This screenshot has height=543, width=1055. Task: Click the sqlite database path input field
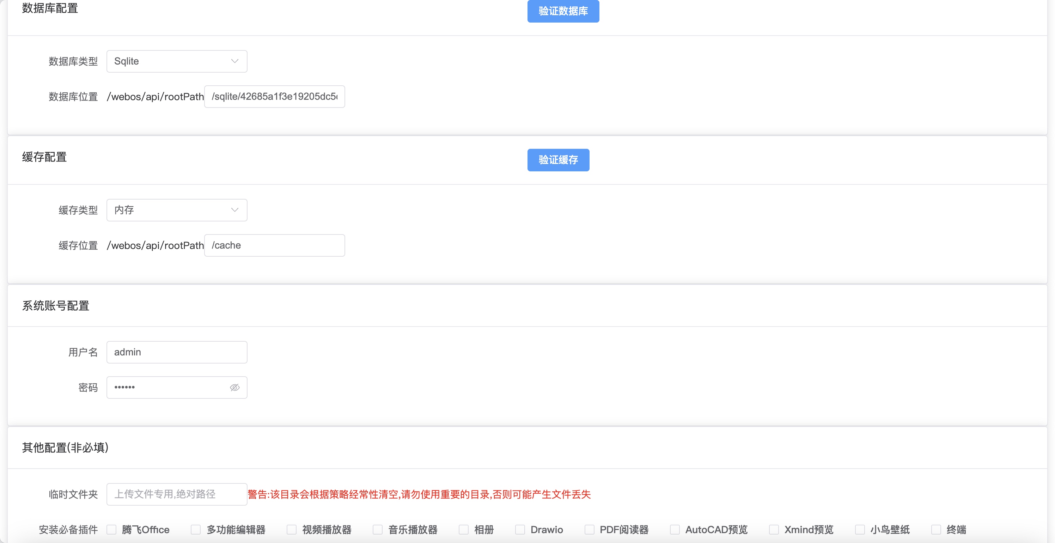pos(274,97)
